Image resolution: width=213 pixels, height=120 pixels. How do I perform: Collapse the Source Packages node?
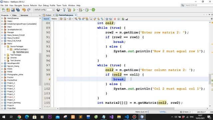tap(5, 46)
